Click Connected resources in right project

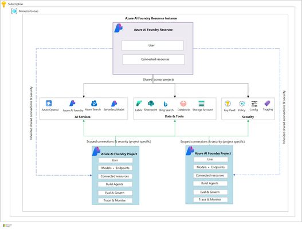(x=210, y=176)
